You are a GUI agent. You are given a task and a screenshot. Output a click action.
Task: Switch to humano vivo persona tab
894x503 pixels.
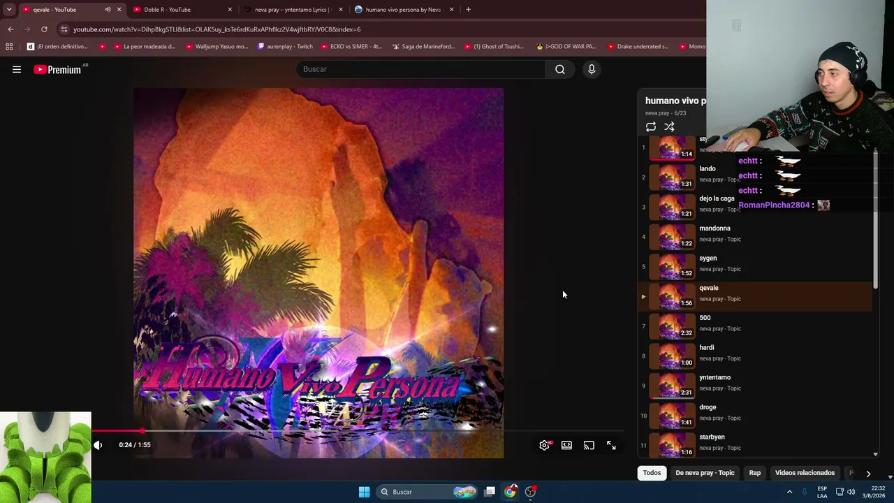point(403,10)
